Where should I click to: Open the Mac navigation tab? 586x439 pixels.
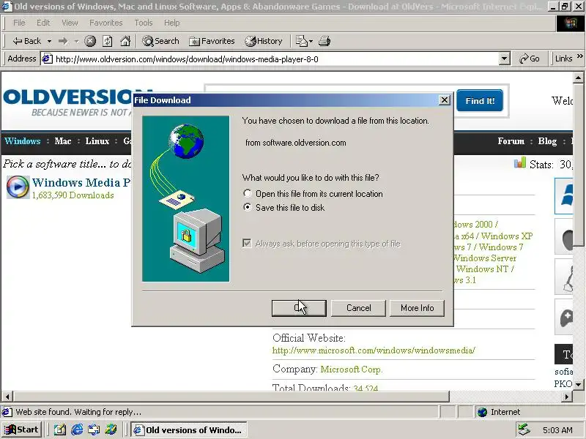click(63, 141)
